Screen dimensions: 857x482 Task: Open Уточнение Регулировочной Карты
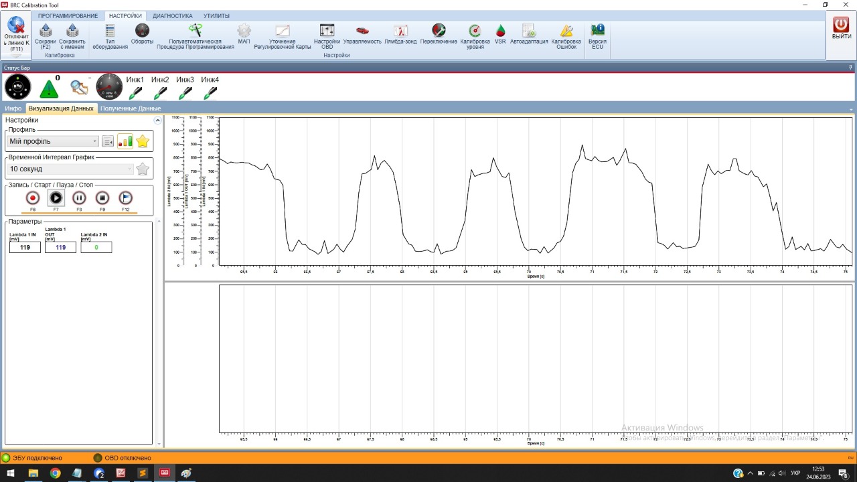point(283,36)
